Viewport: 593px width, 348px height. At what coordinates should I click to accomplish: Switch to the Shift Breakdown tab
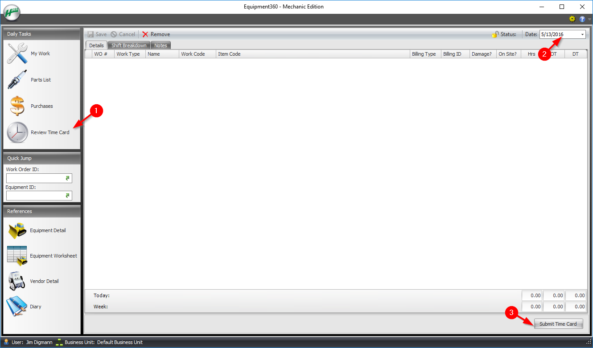point(129,45)
